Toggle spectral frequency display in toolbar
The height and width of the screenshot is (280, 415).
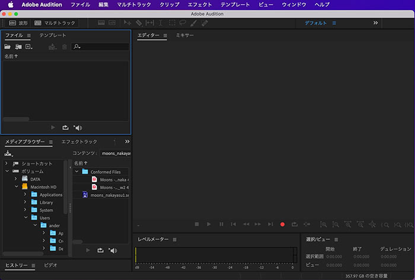click(101, 23)
